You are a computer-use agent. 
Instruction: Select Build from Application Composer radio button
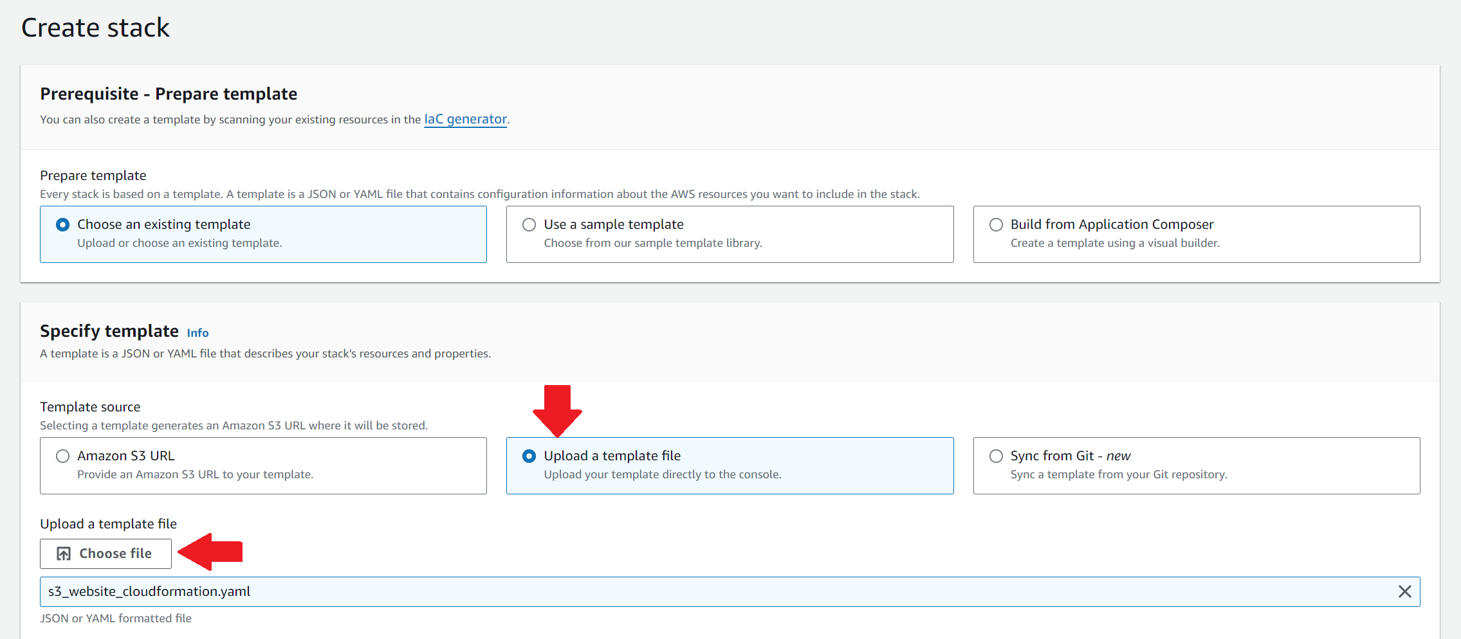point(996,225)
